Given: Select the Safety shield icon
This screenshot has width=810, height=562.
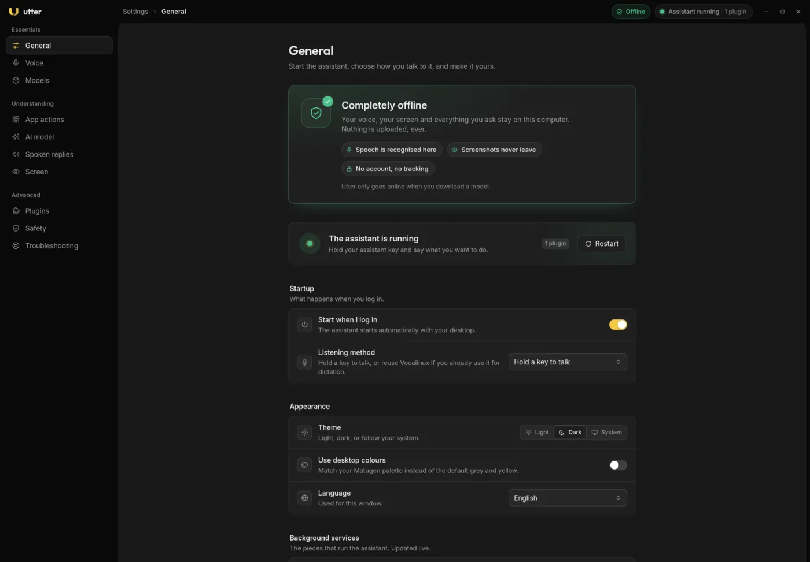Looking at the screenshot, I should [16, 228].
